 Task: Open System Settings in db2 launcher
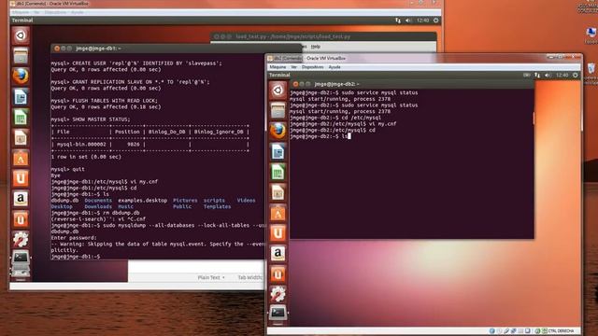[278, 295]
